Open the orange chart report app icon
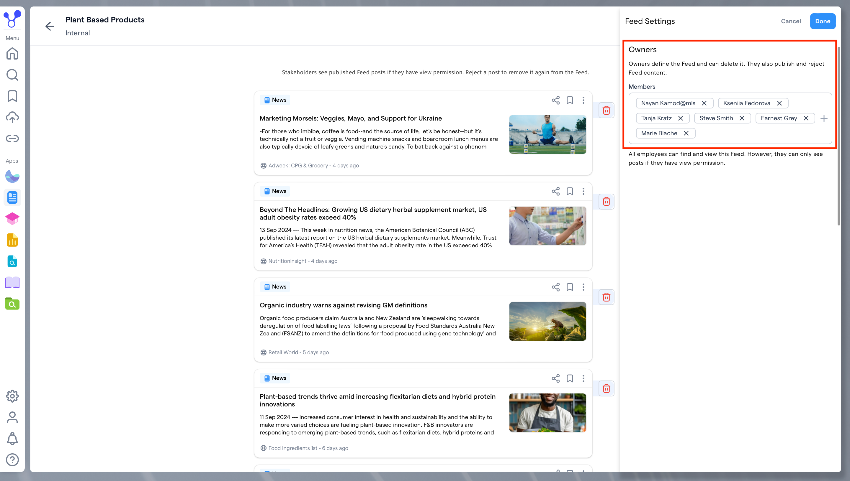The image size is (850, 481). 12,240
